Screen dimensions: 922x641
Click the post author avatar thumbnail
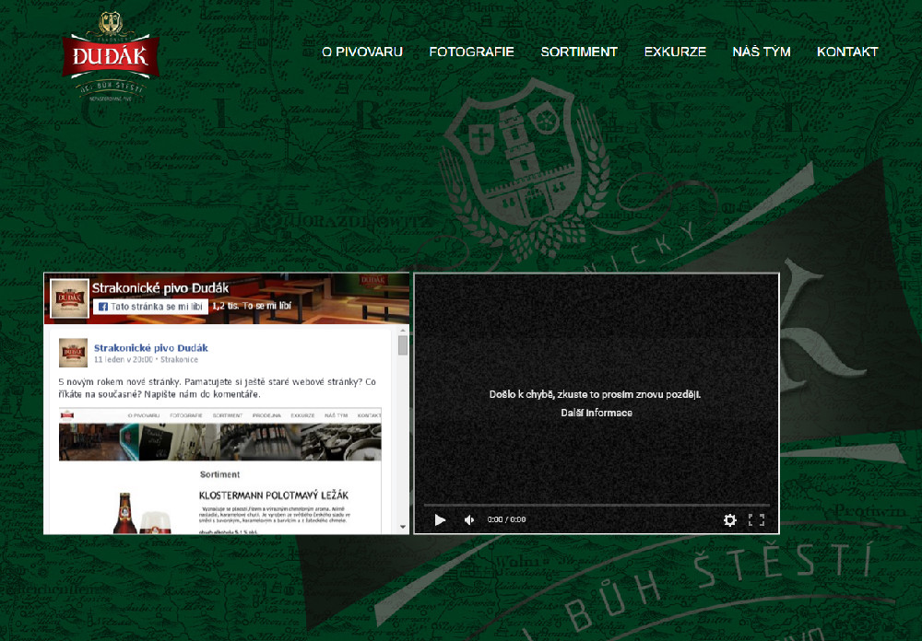73,353
